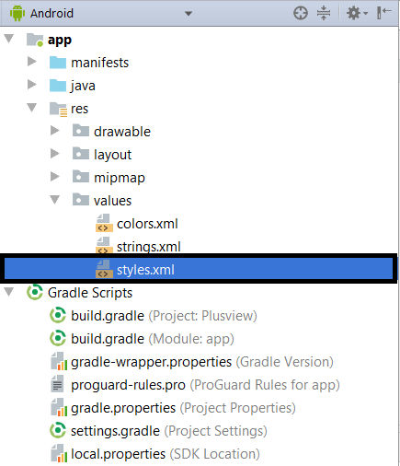The width and height of the screenshot is (400, 466).
Task: Expand the drawable folder
Action: click(x=55, y=131)
